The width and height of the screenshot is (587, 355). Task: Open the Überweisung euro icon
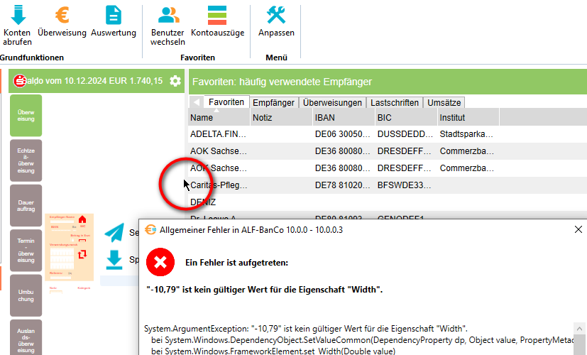click(62, 15)
